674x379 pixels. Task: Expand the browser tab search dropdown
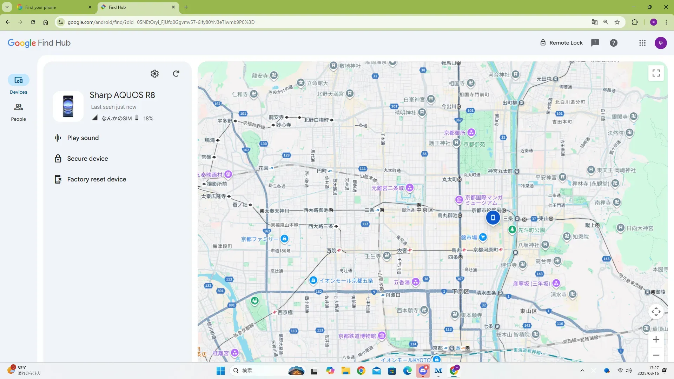(x=7, y=7)
